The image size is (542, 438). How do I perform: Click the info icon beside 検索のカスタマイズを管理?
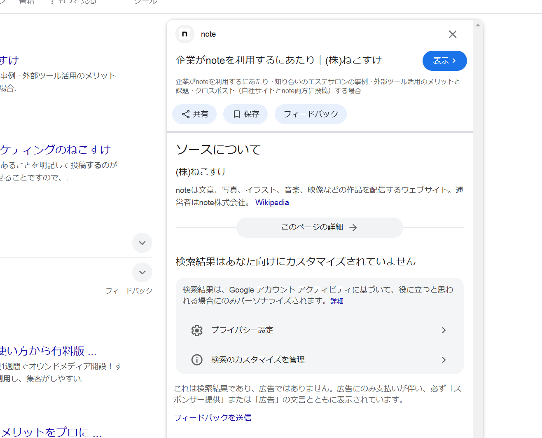(x=197, y=360)
